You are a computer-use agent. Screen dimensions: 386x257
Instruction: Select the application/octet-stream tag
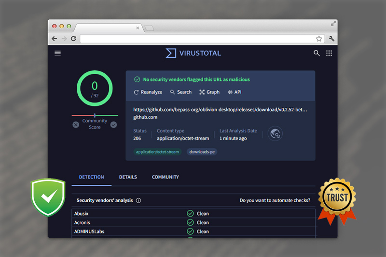(x=157, y=152)
